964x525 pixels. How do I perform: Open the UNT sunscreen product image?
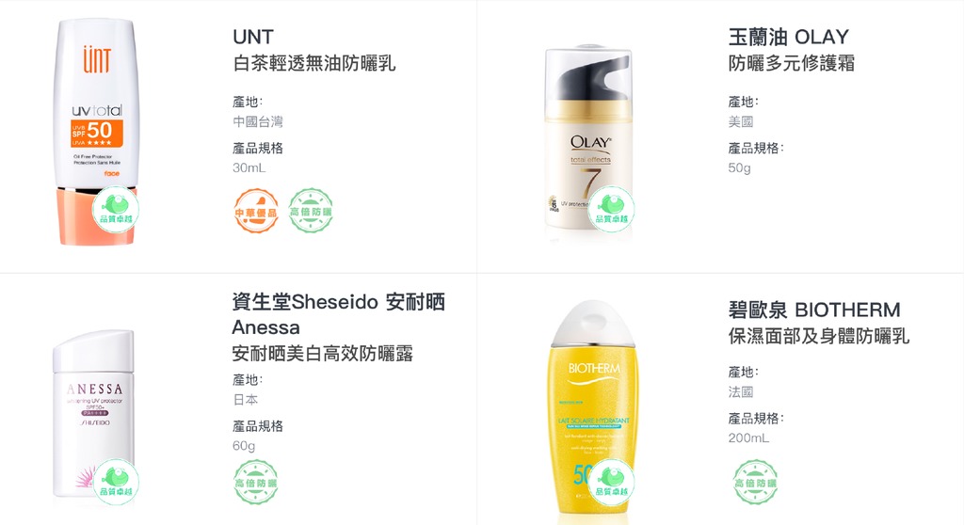96,132
